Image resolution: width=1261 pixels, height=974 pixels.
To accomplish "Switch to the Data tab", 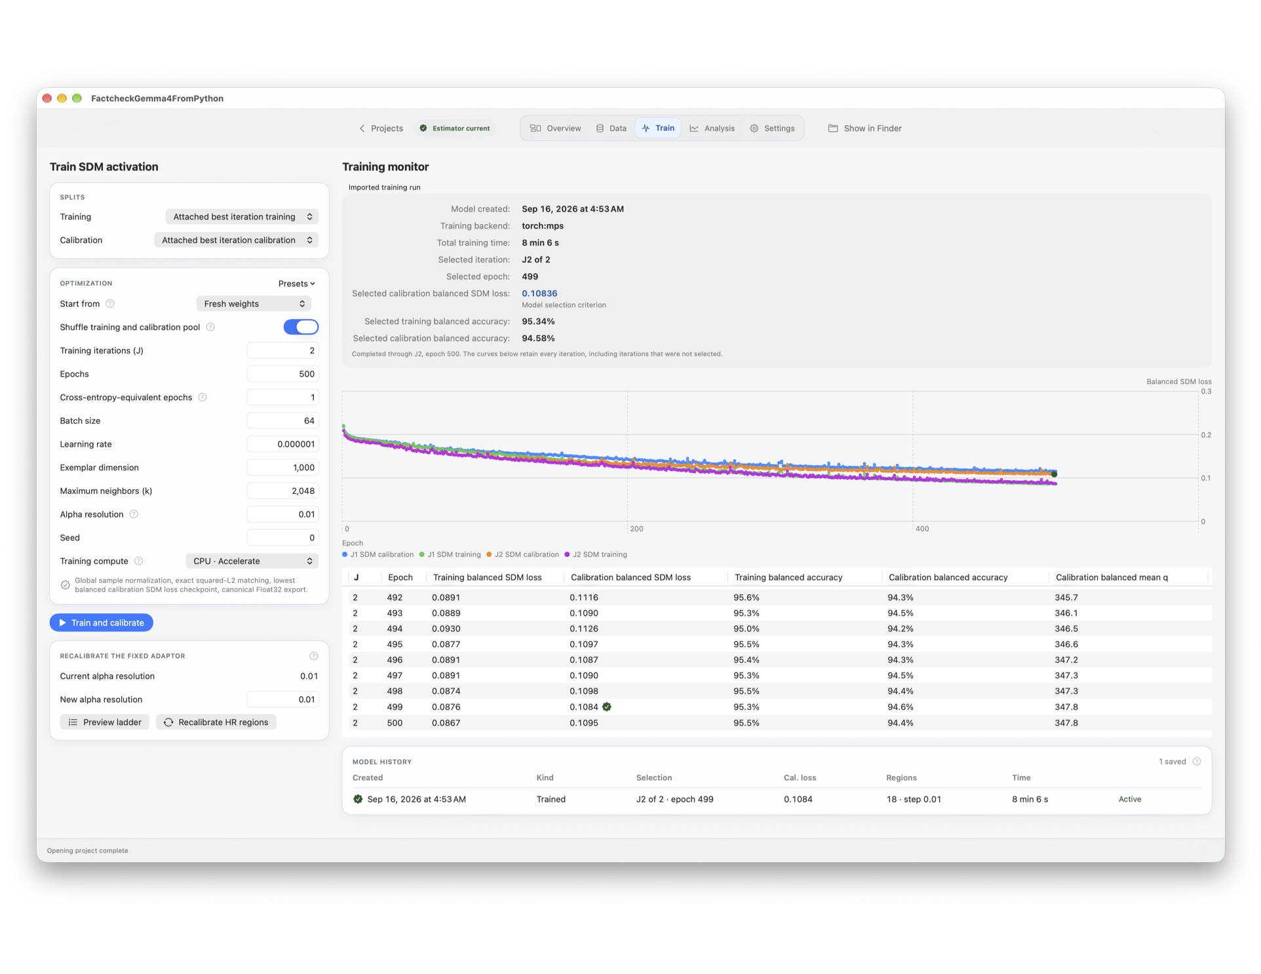I will (611, 128).
